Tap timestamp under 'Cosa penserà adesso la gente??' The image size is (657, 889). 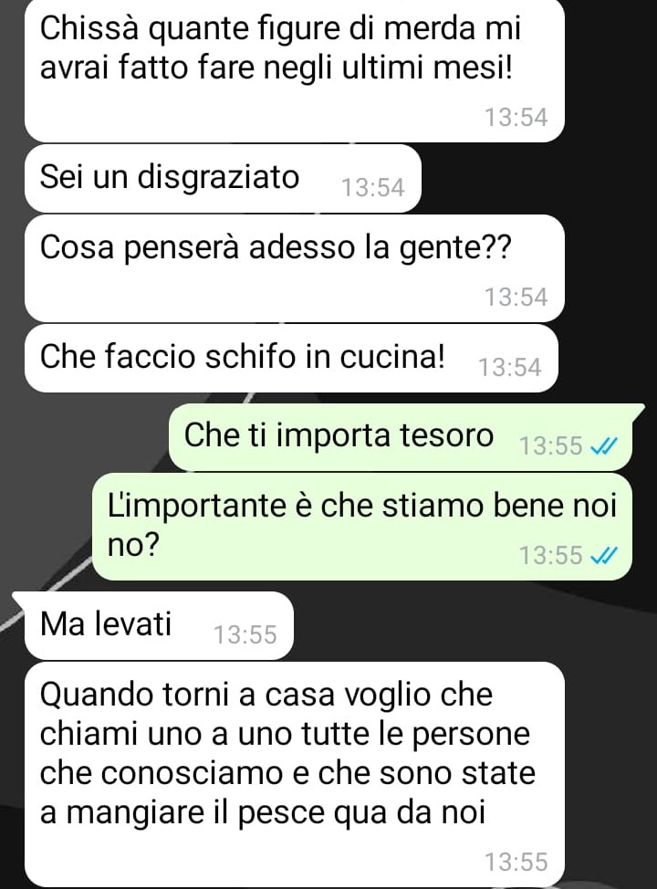pos(516,298)
